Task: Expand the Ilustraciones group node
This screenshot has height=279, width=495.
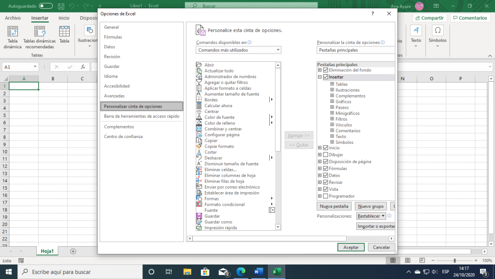Action: (332, 90)
